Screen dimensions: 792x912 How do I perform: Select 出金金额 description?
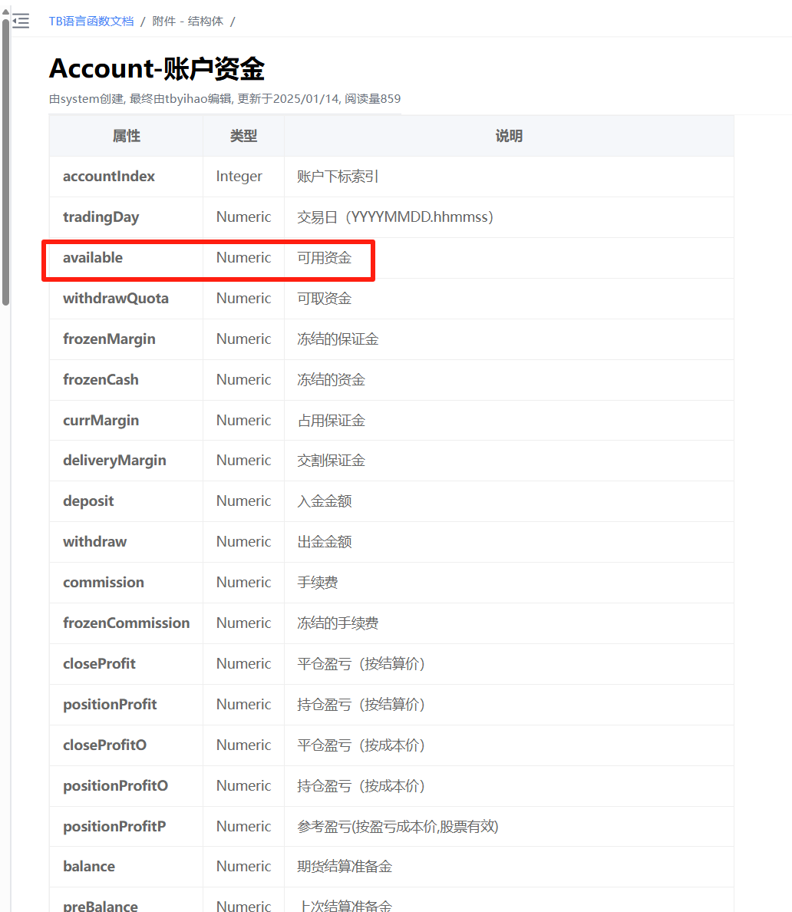tap(325, 542)
